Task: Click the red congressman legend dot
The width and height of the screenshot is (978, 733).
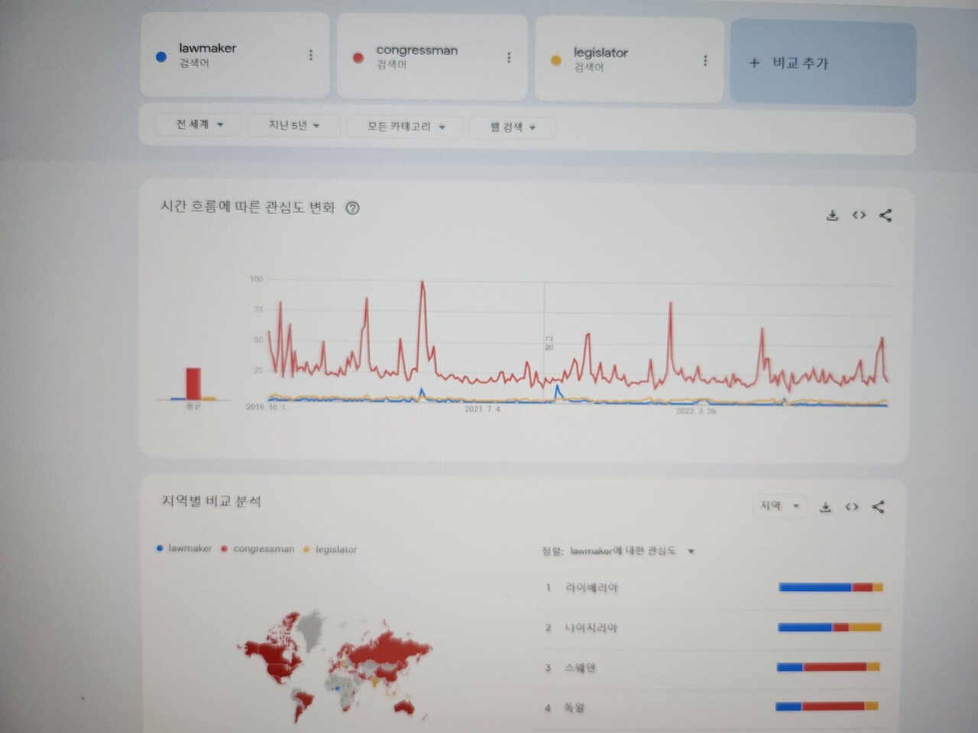Action: [x=223, y=548]
